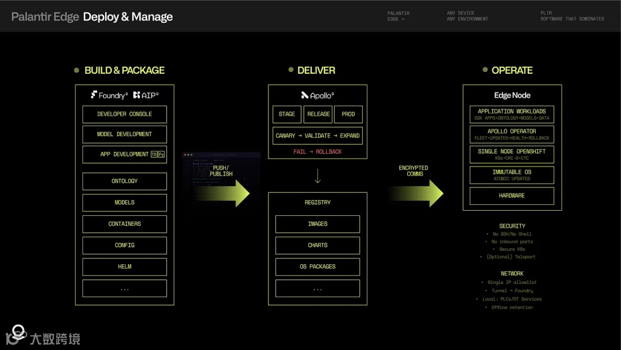Click the Py badge in App Development
Screen dimensions: 621x350
[161, 154]
